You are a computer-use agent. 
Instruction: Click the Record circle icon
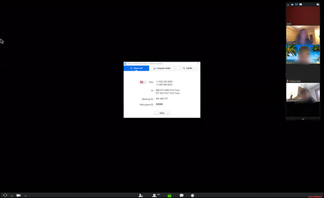(192, 196)
